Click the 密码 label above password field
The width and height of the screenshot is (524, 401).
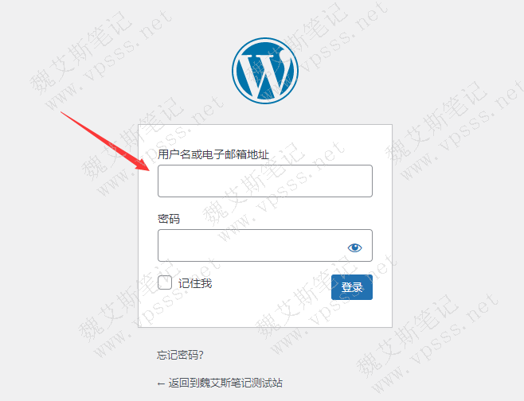coord(169,219)
